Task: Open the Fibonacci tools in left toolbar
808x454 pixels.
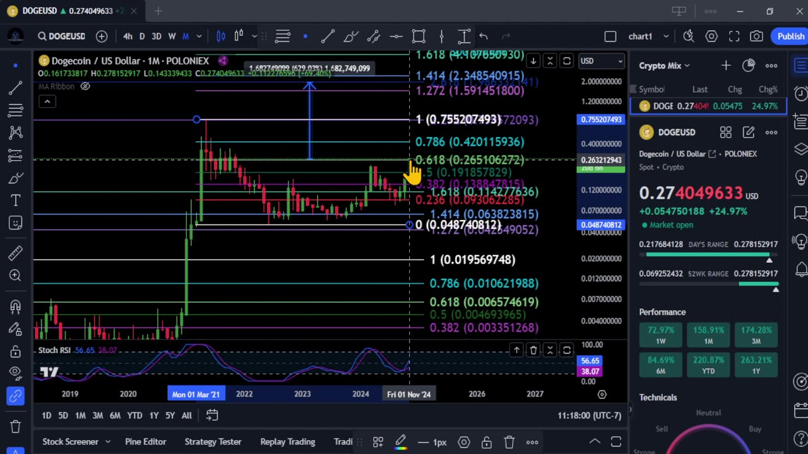Action: pyautogui.click(x=15, y=110)
